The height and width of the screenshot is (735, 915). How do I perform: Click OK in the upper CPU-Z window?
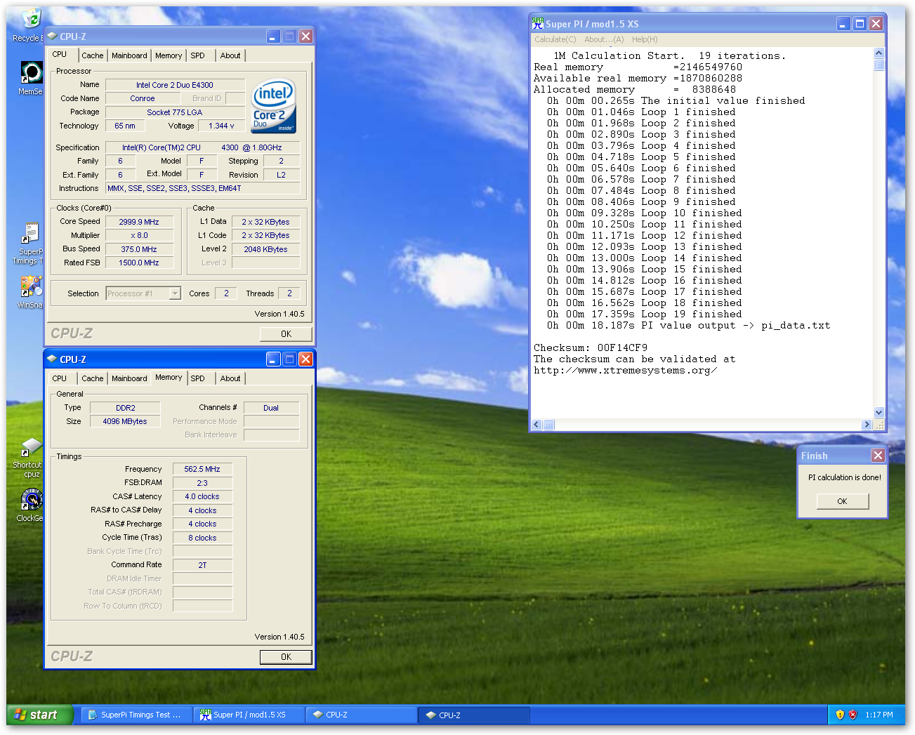point(286,334)
